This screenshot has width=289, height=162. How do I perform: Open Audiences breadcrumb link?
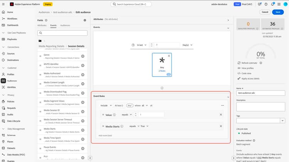tap(44, 12)
